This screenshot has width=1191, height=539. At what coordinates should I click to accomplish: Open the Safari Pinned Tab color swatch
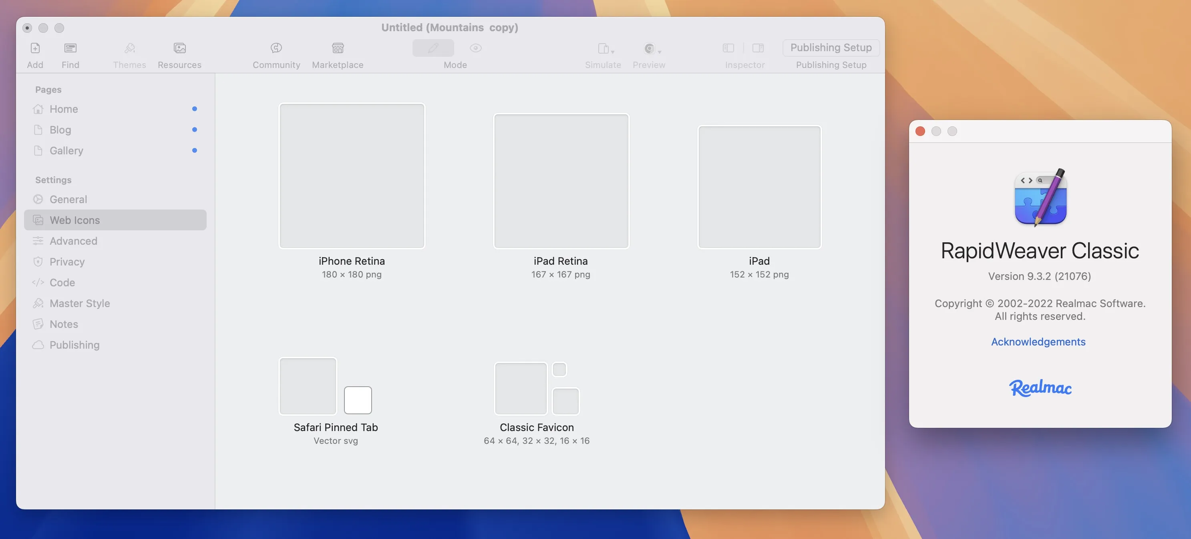(358, 400)
